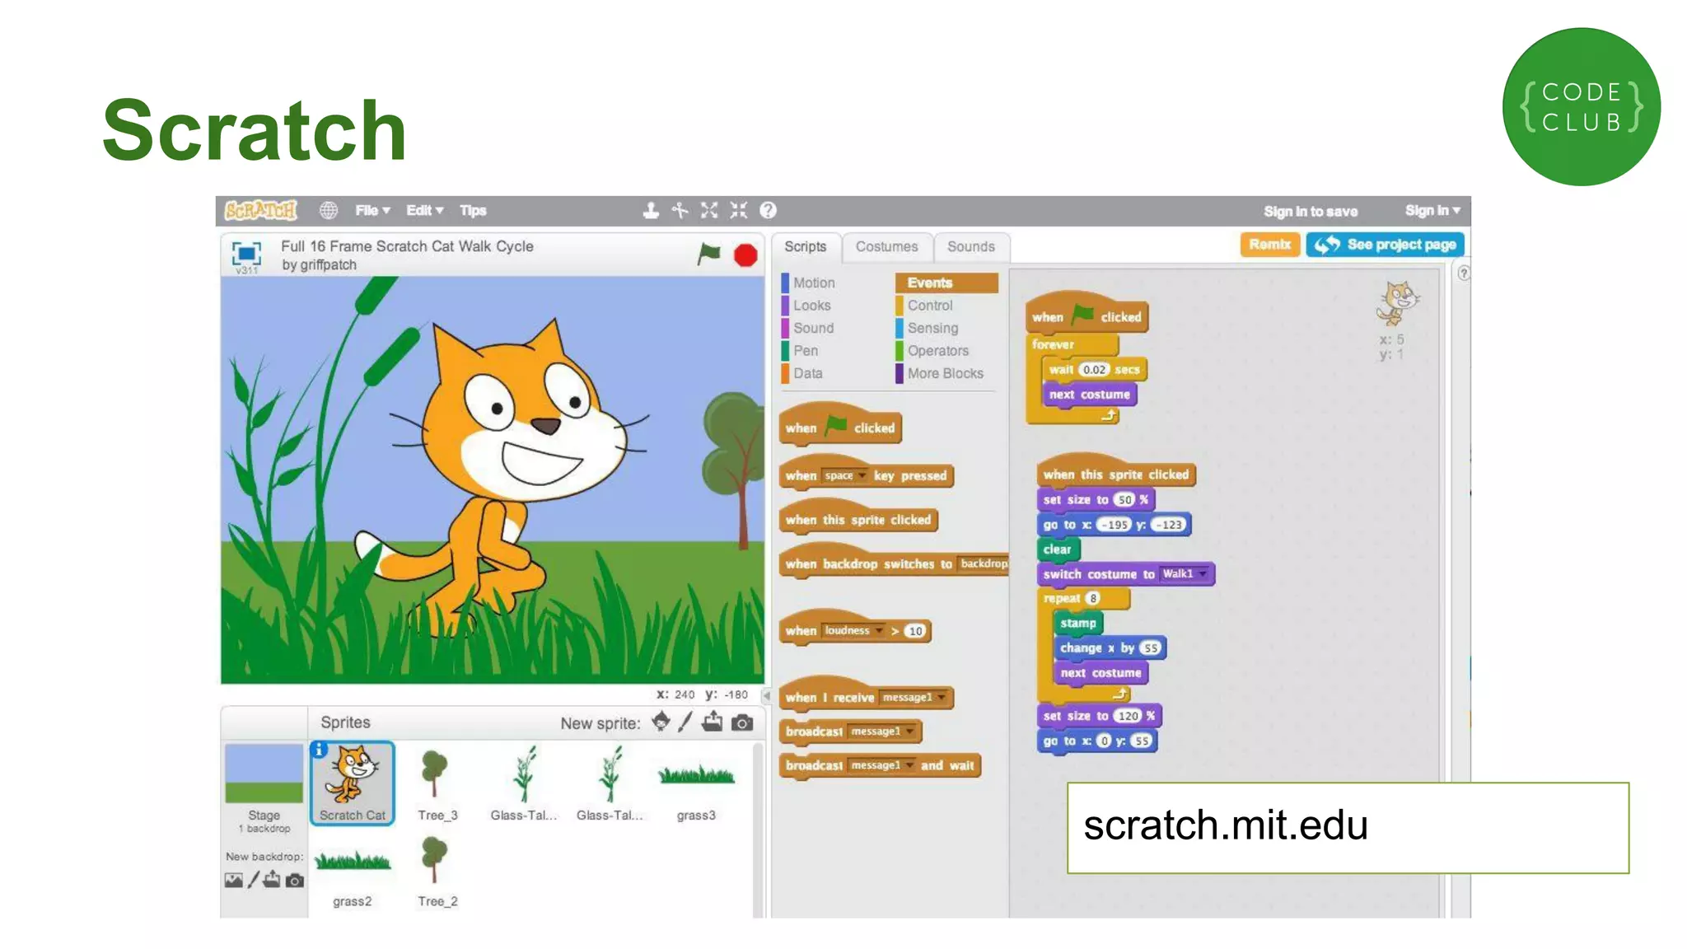Click Sign in to save
The width and height of the screenshot is (1687, 949).
[x=1311, y=212]
